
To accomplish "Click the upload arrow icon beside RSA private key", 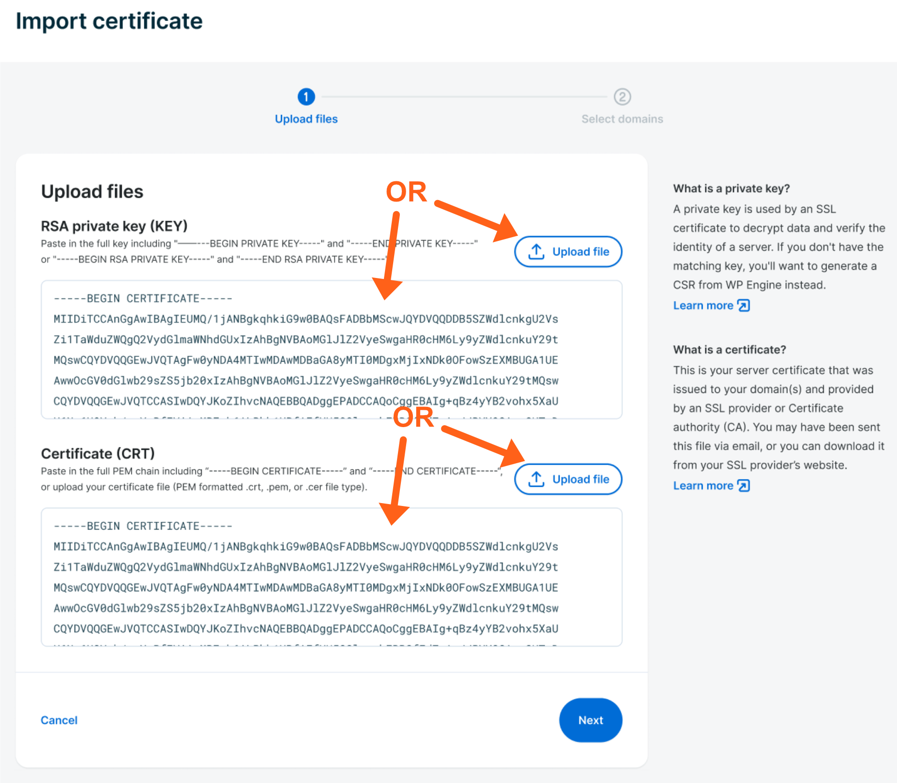I will point(536,251).
